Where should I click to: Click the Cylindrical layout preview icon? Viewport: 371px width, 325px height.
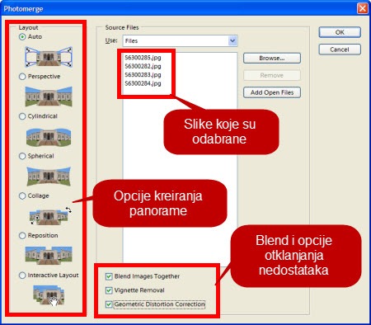(49, 137)
